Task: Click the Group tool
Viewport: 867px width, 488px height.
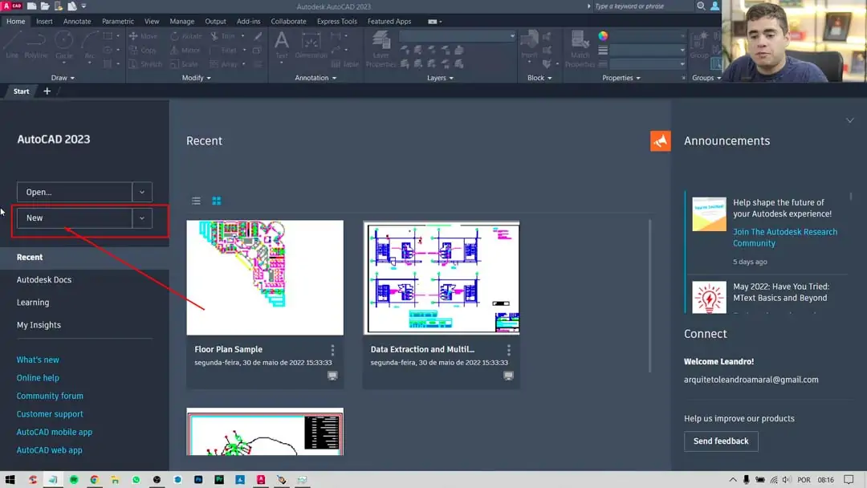Action: click(x=699, y=44)
